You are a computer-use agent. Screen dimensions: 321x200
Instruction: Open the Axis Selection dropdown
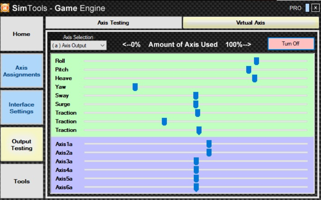point(78,45)
